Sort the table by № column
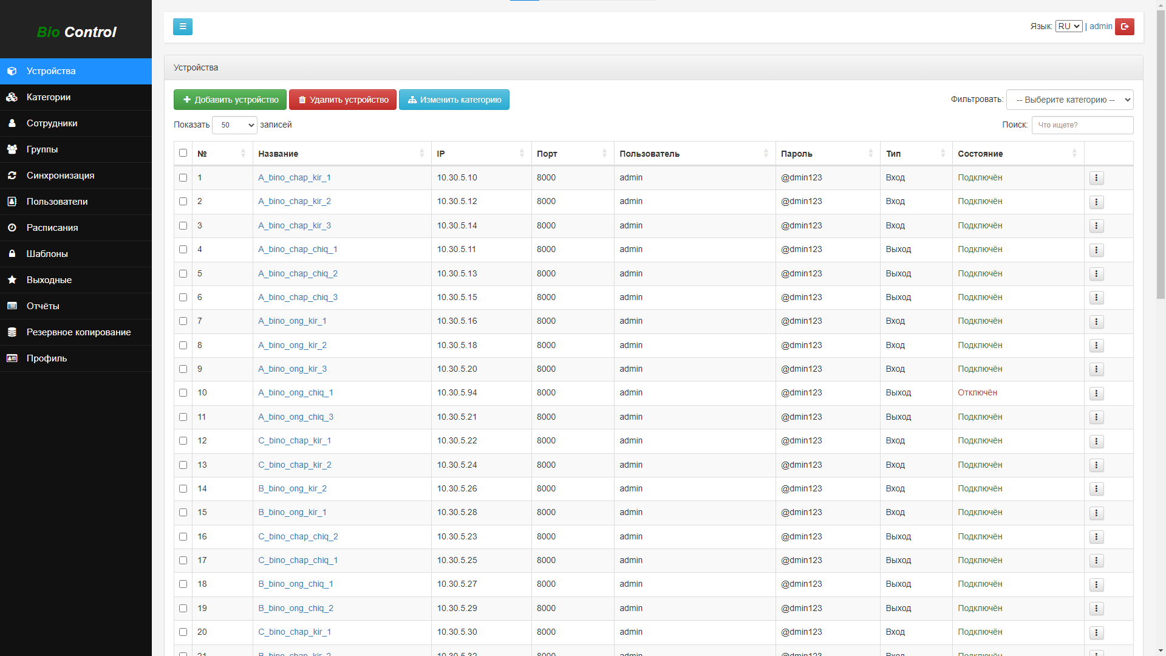The image size is (1166, 656). [222, 154]
